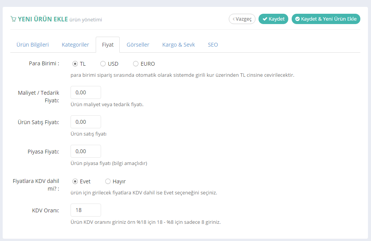
Task: Click into the Piyasa Fiyatı field
Action: (x=86, y=151)
